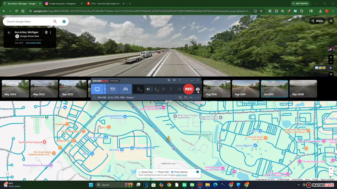
Task: Select Bandicam game recording mode
Action: [125, 89]
